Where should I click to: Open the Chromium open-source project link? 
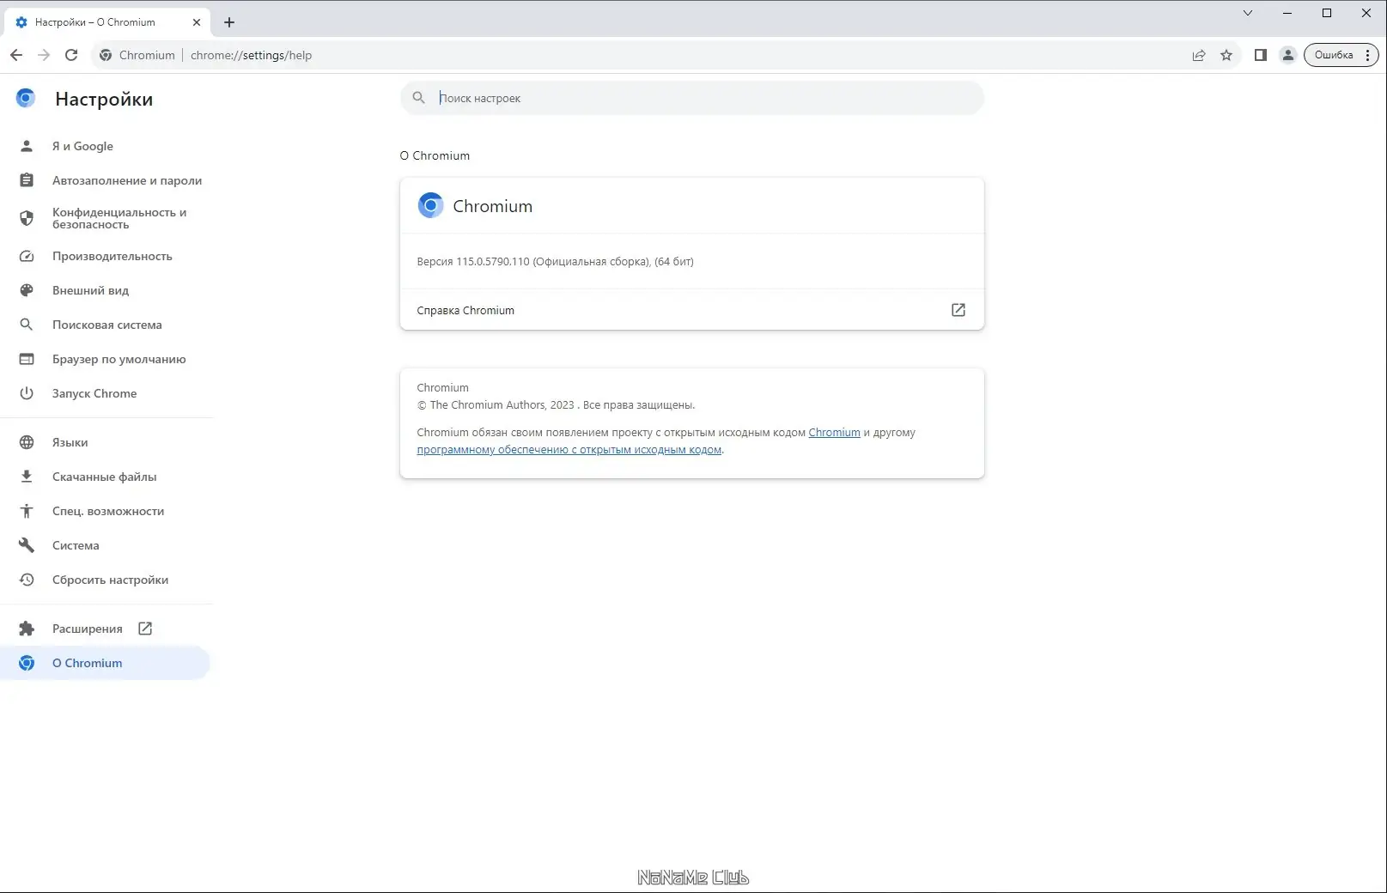pos(834,432)
